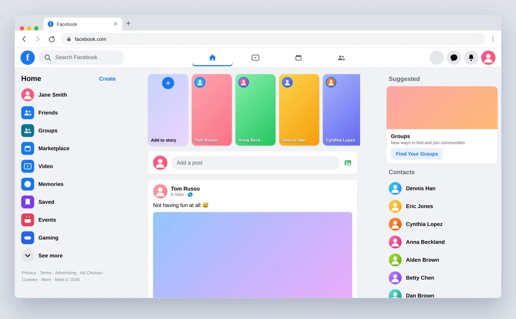The width and height of the screenshot is (516, 319).
Task: Open the image in Tom Russo's post
Action: coord(252,255)
